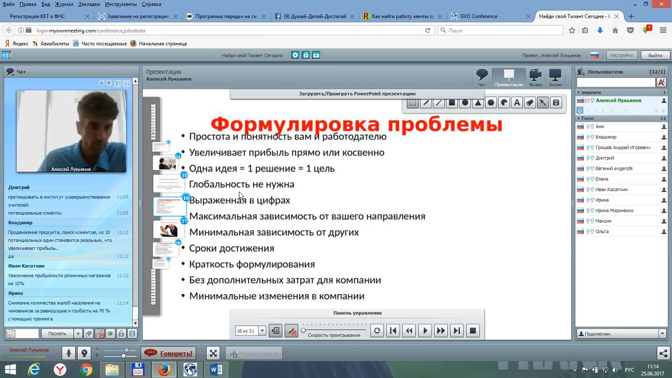The image size is (672, 378).
Task: Choose the eraser tool in whiteboard toolbar
Action: (530, 103)
